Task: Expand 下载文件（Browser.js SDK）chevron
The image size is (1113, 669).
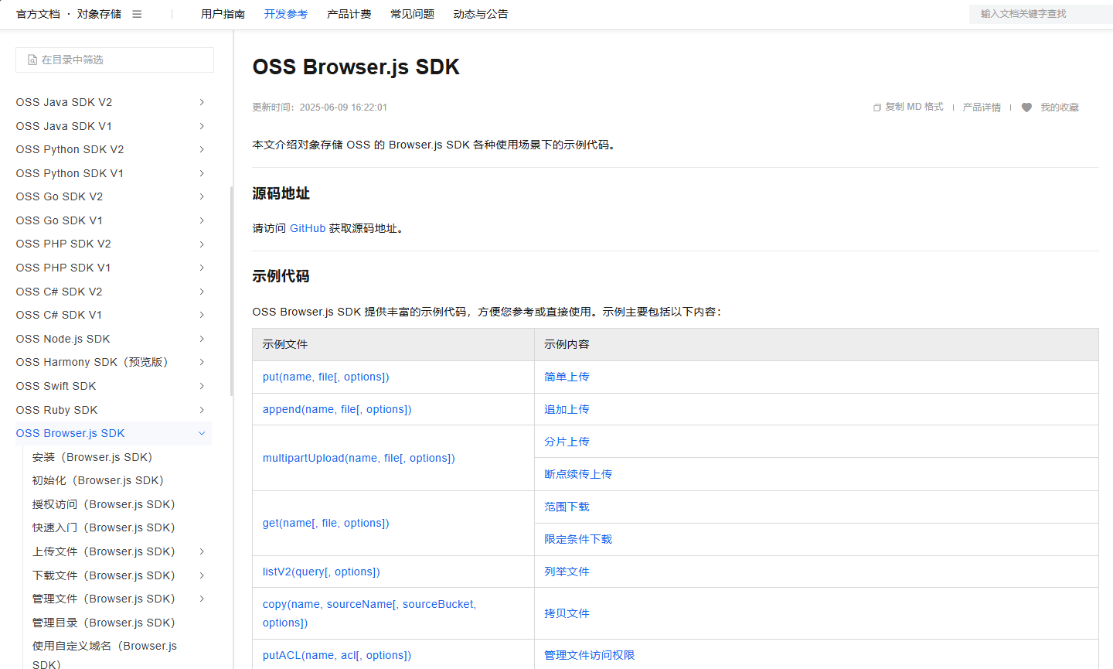Action: tap(202, 575)
